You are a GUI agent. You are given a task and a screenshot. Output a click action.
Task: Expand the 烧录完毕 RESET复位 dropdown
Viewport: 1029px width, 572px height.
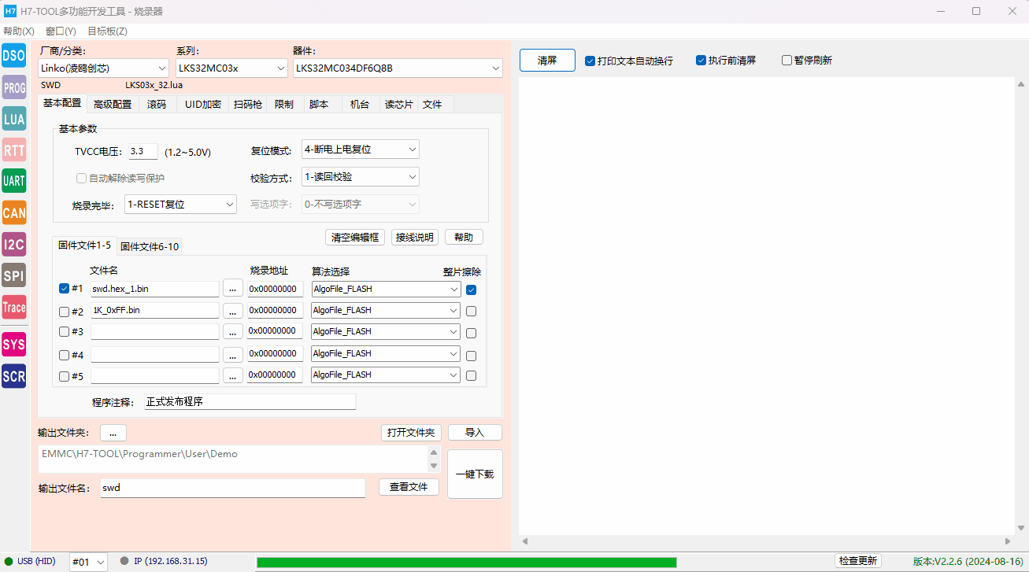click(180, 204)
